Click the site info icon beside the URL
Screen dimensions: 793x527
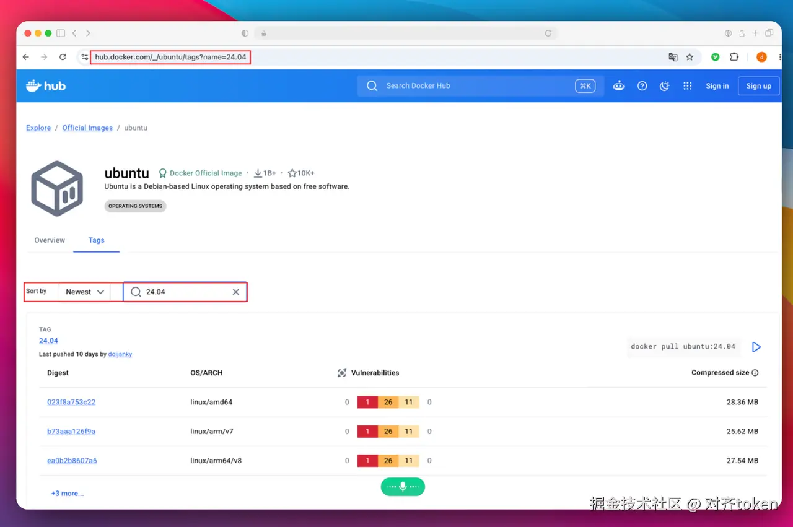[85, 57]
